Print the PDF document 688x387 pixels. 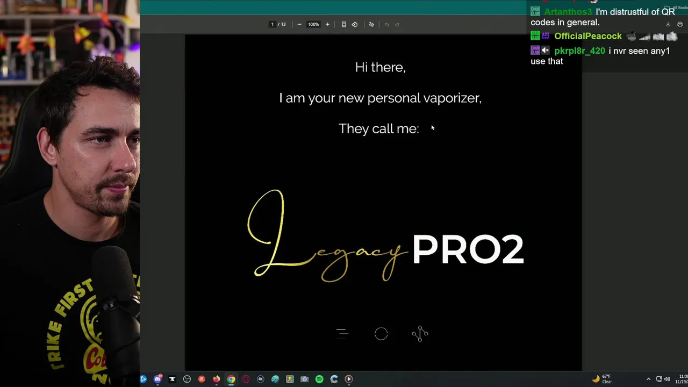tap(680, 24)
